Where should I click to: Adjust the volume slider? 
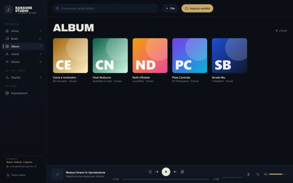point(277,174)
